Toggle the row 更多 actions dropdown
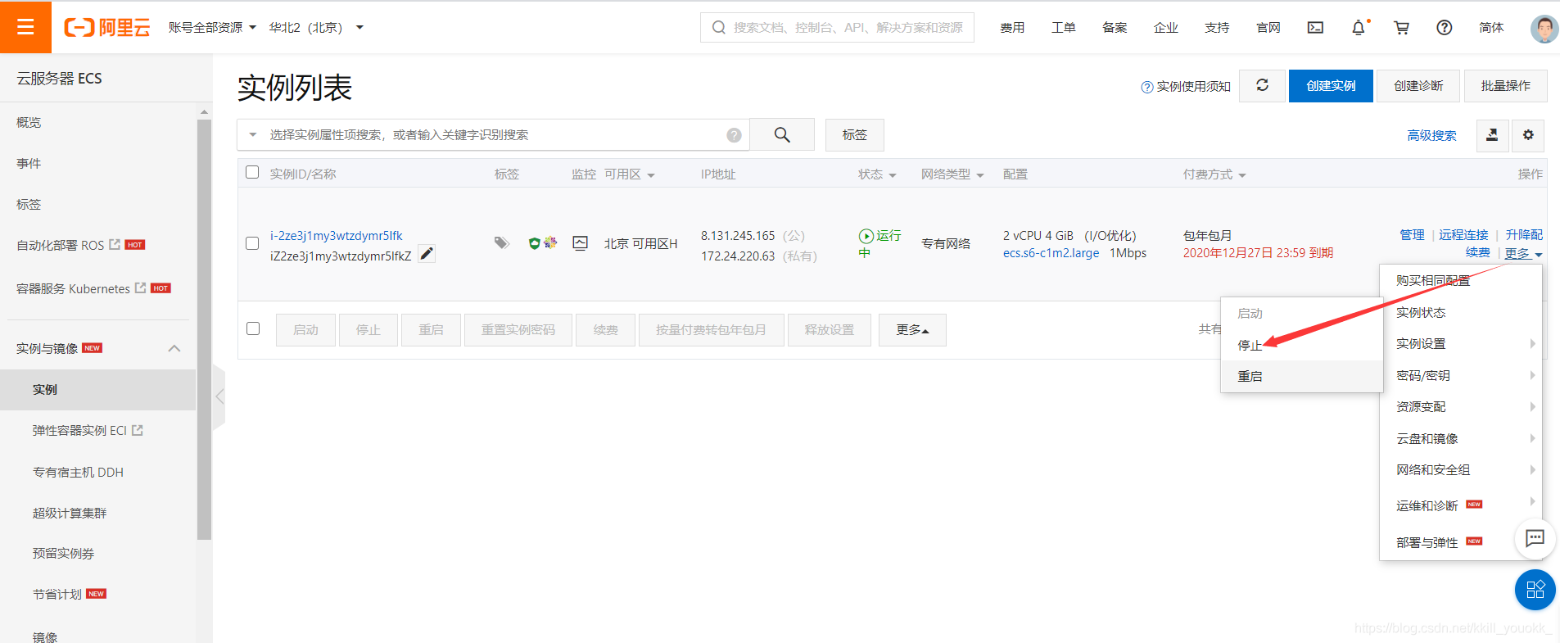 (x=1523, y=254)
